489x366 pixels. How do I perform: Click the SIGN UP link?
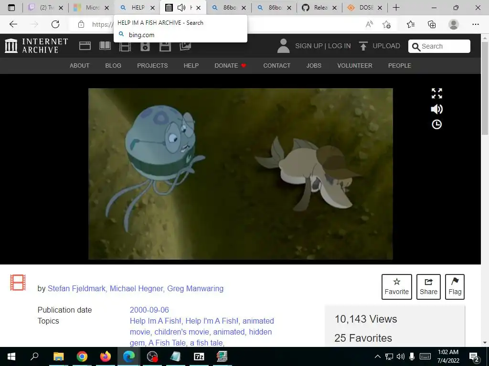click(309, 46)
